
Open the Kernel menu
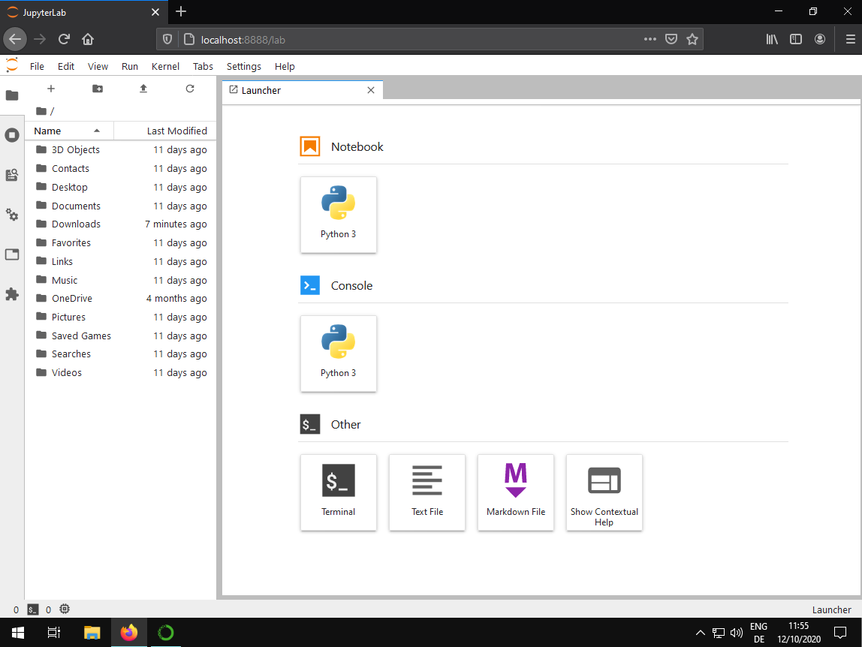point(165,66)
